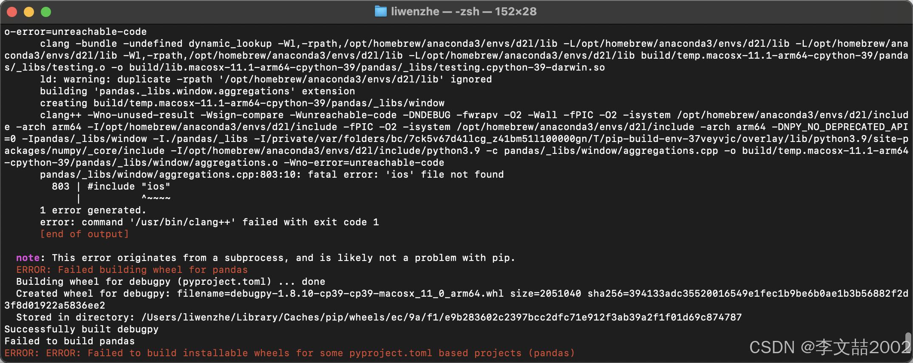Click the yellow minimize traffic light

[x=29, y=11]
